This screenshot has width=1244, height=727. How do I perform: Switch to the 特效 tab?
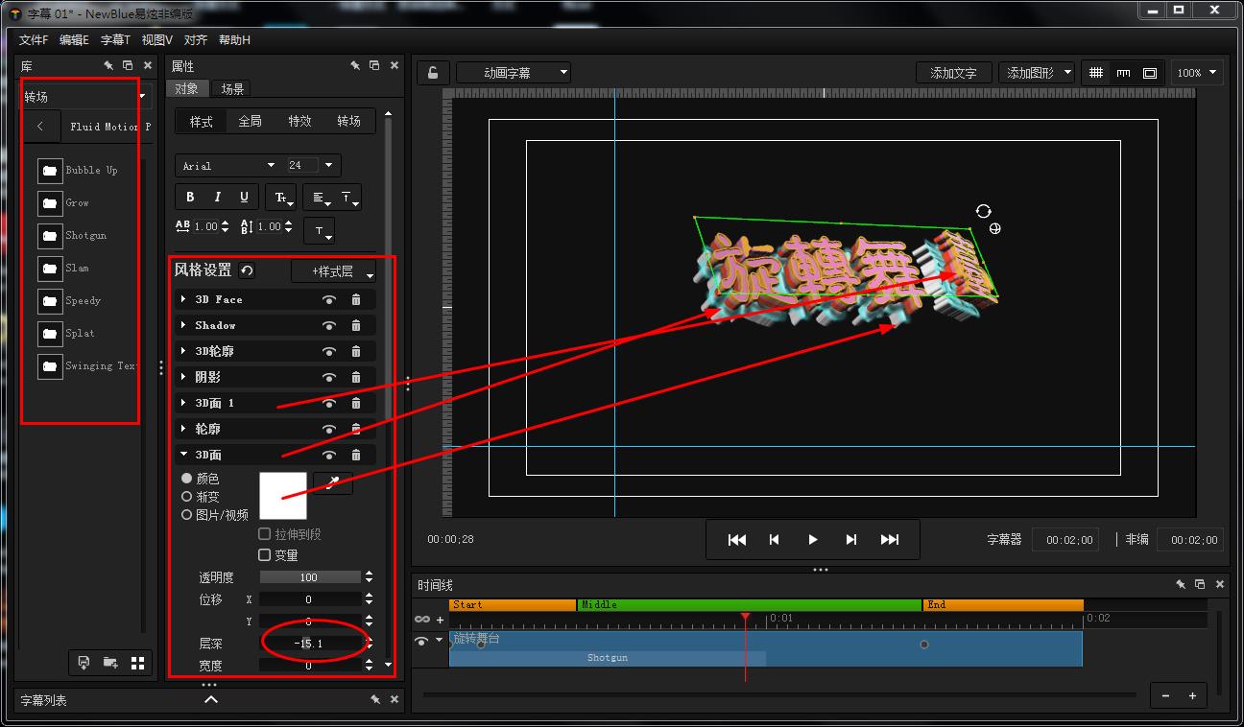tap(299, 121)
